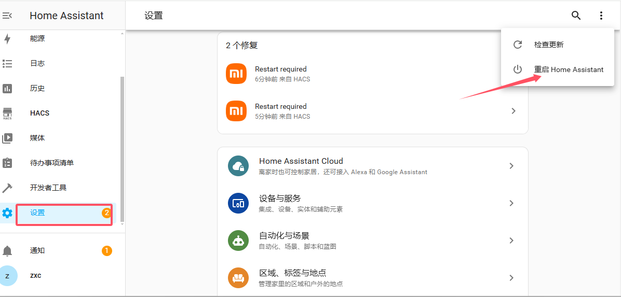Select 重启 Home Assistant menu entry

point(558,69)
